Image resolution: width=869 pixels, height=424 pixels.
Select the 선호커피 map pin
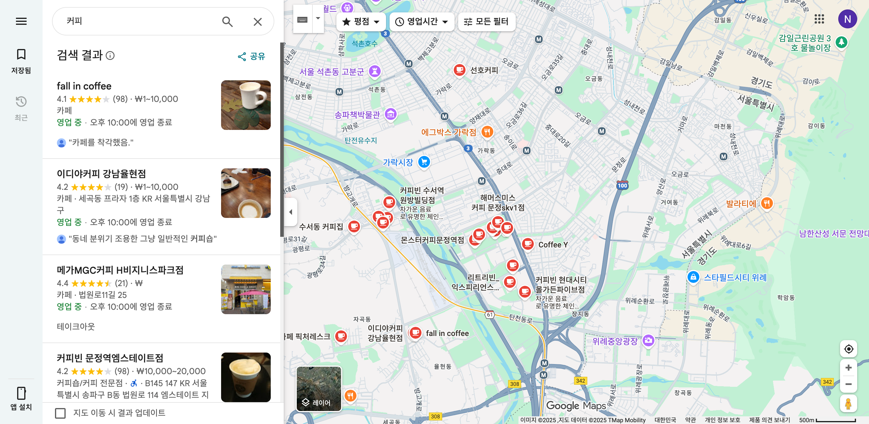point(459,71)
